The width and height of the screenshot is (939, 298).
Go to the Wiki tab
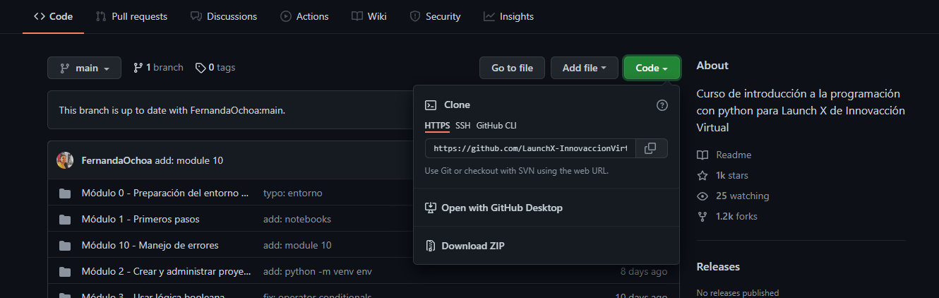(369, 16)
